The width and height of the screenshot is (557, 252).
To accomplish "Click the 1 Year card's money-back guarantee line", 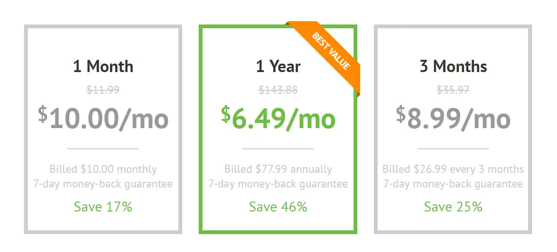I will click(278, 184).
